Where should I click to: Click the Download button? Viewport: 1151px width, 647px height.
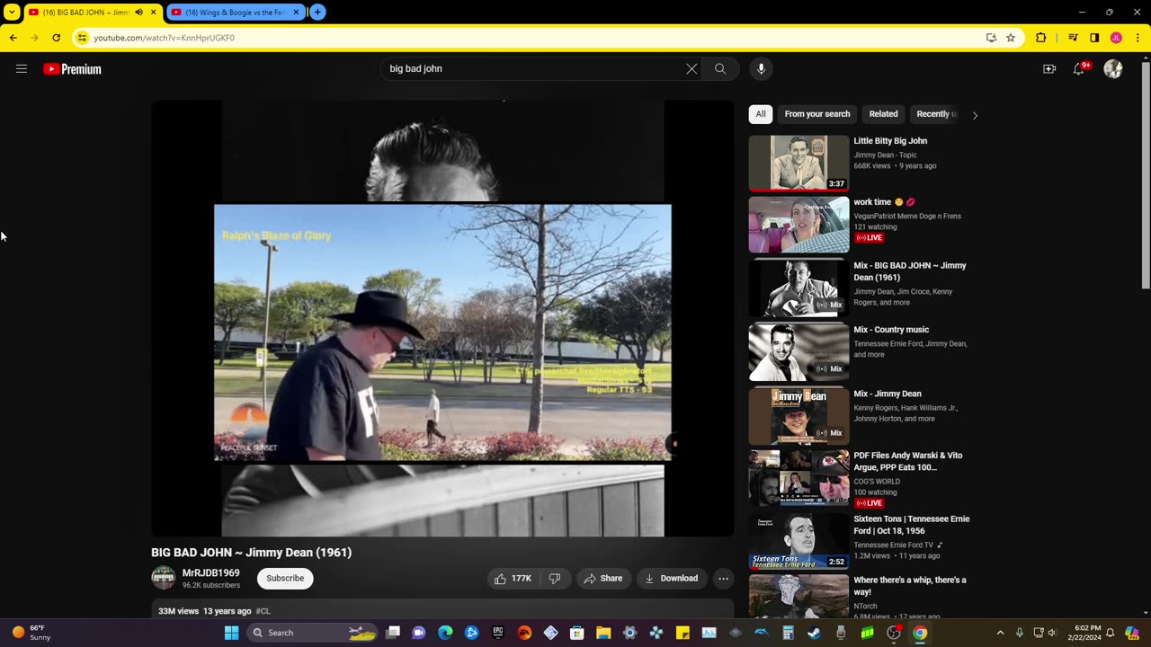pos(672,579)
